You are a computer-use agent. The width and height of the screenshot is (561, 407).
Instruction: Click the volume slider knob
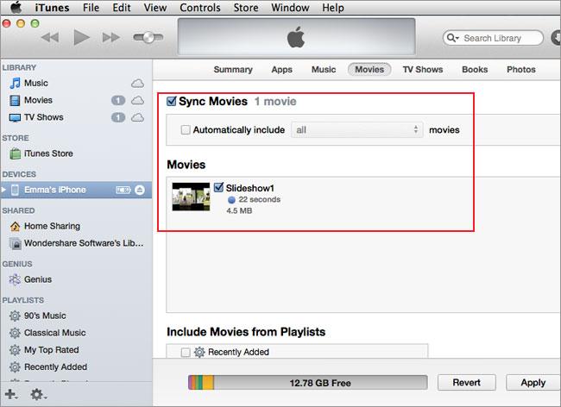pyautogui.click(x=148, y=37)
